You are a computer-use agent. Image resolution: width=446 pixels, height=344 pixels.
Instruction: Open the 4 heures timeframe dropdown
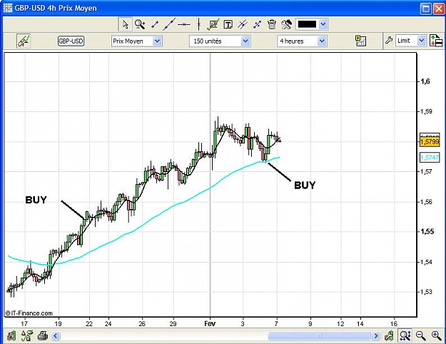[302, 41]
